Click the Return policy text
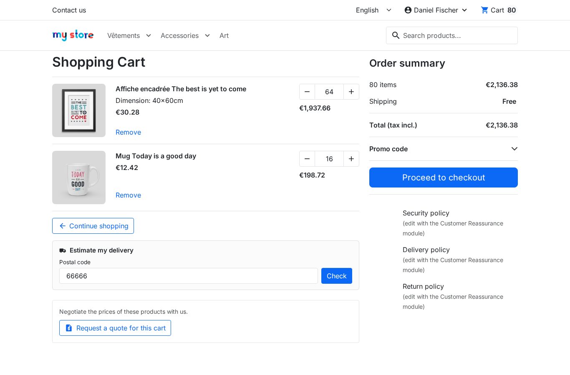This screenshot has height=375, width=570. [x=423, y=286]
